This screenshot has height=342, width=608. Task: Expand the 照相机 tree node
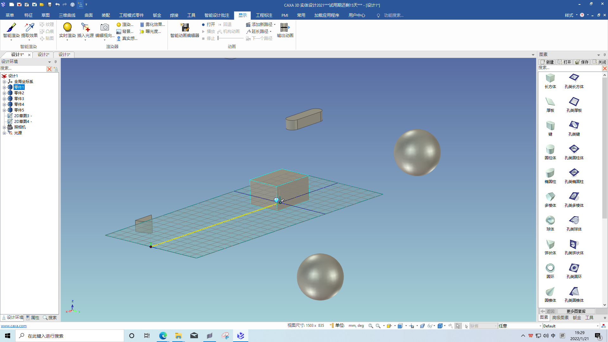point(4,127)
